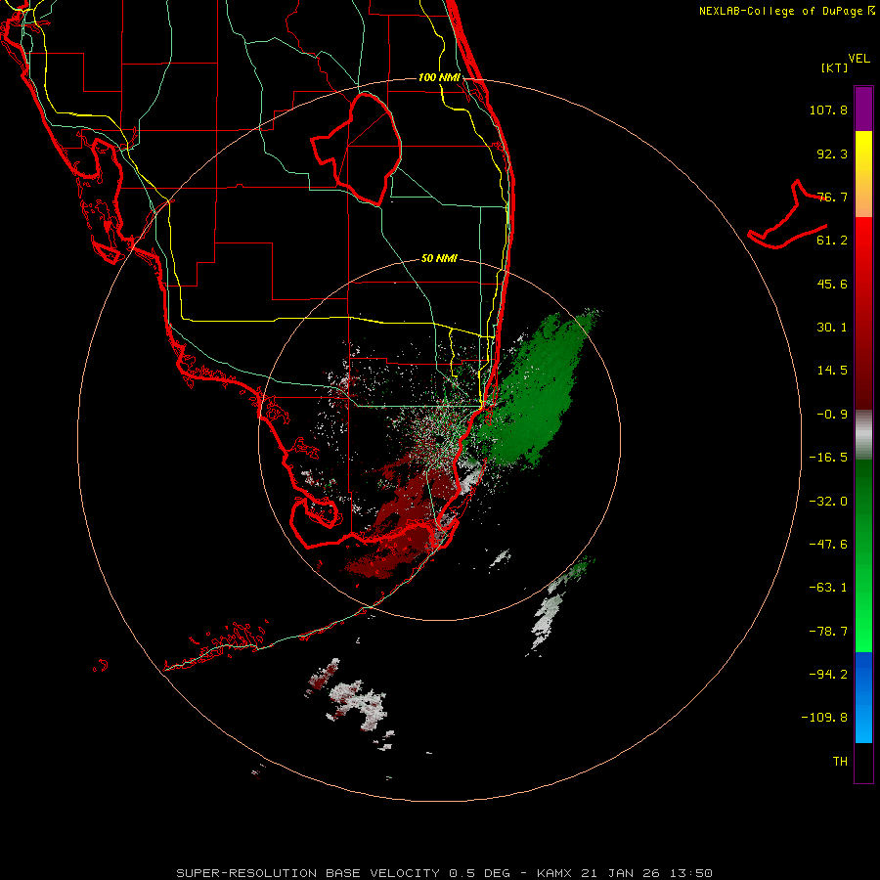Select the -47.6 legend value

click(828, 545)
